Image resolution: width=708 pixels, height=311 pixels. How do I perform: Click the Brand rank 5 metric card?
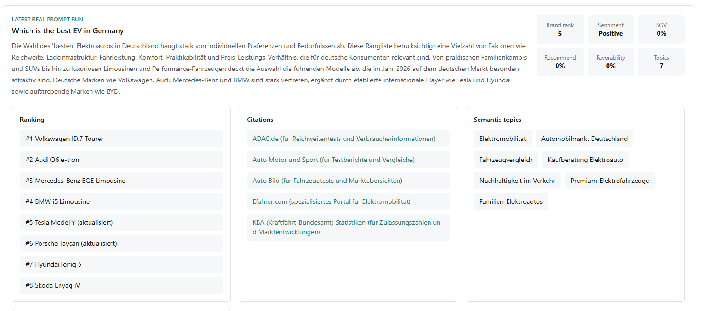560,30
